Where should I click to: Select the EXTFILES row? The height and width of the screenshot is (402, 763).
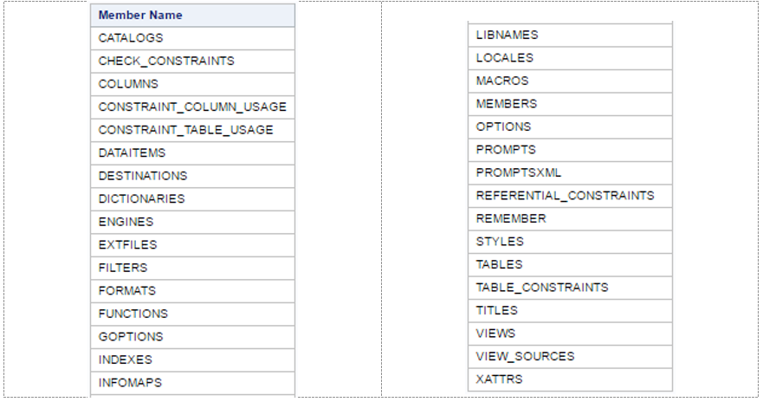(128, 245)
